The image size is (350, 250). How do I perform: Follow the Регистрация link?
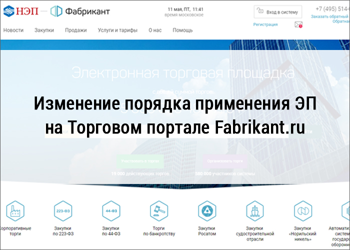tap(265, 24)
